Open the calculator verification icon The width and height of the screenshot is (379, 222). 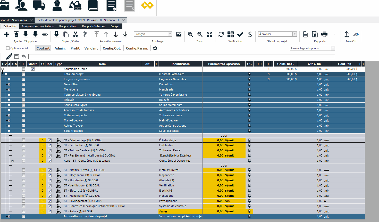pos(231,34)
